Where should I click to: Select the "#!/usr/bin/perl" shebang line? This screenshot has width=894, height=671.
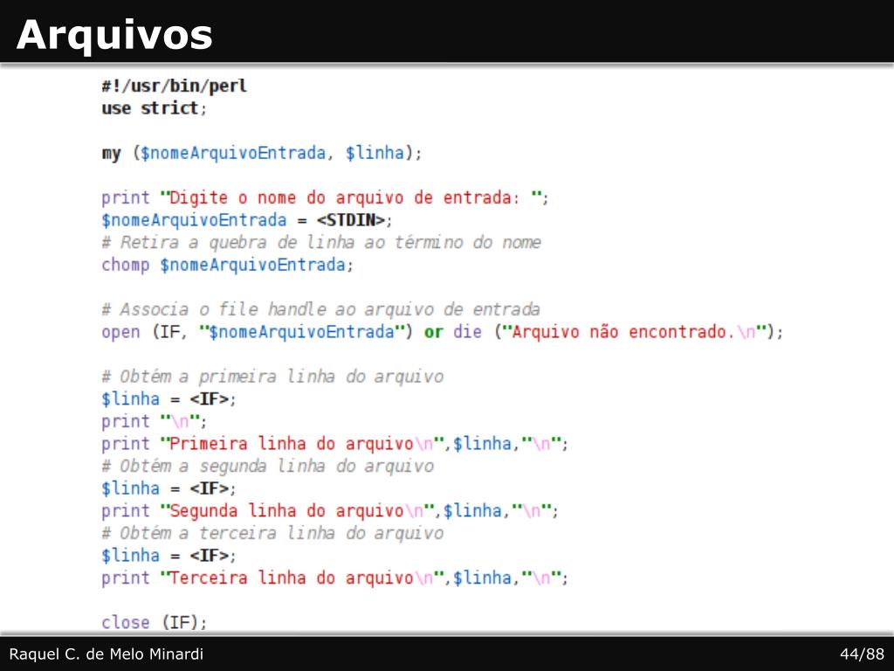[175, 86]
